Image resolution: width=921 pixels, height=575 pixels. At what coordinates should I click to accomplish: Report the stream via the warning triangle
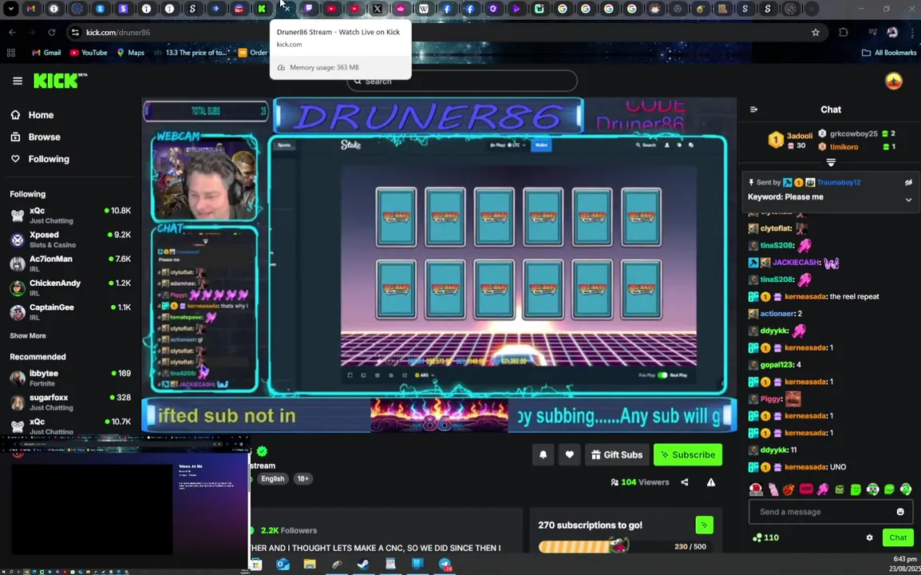(x=711, y=482)
